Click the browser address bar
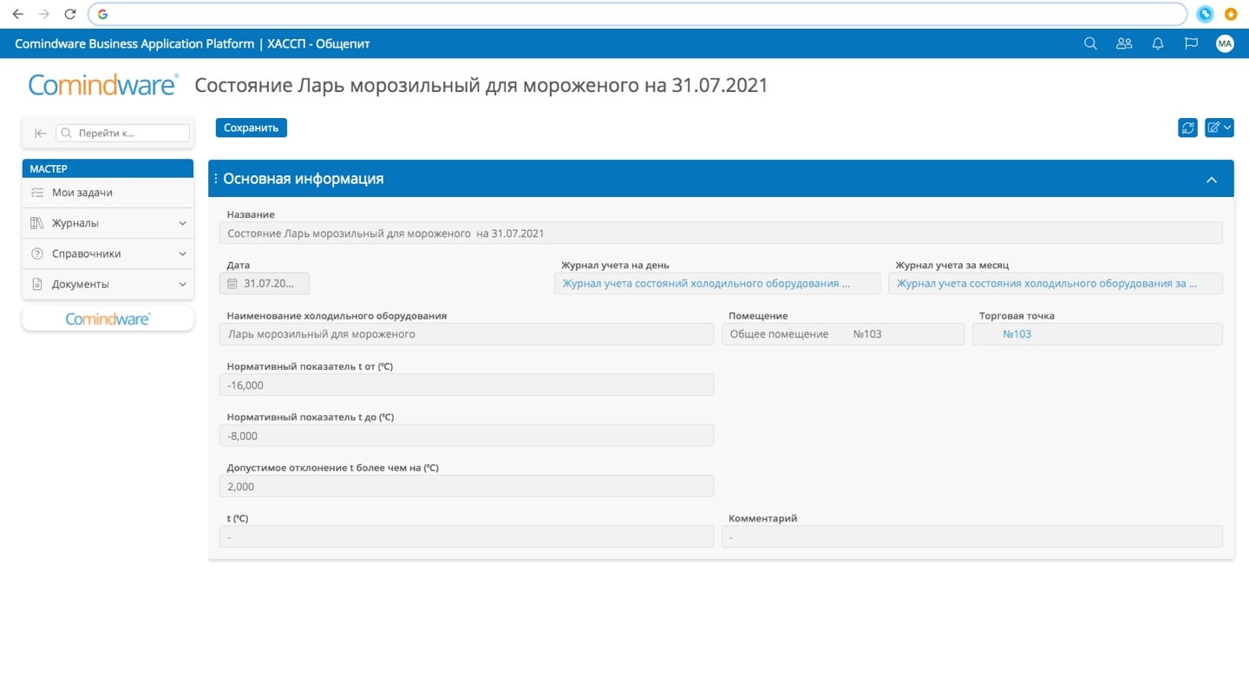This screenshot has height=690, width=1249. 638,14
